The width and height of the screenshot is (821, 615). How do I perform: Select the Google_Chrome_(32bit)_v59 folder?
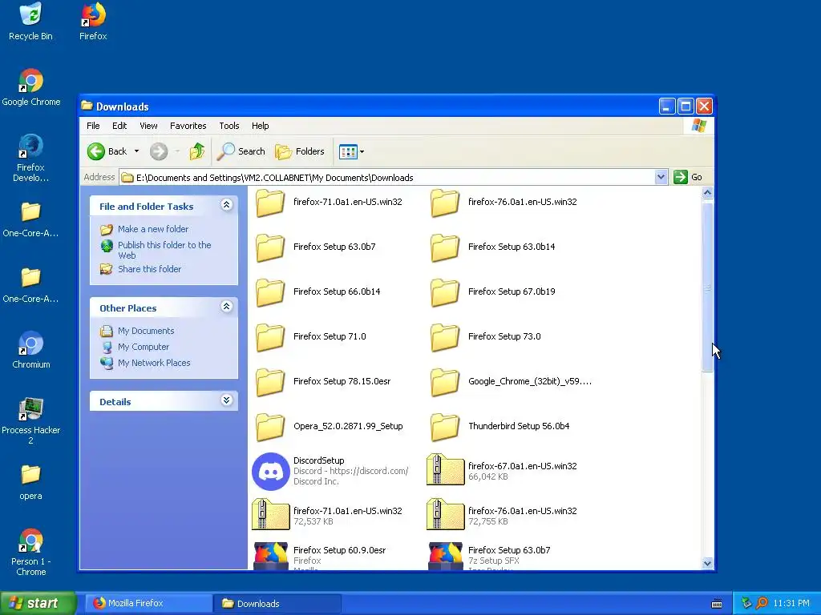point(511,382)
